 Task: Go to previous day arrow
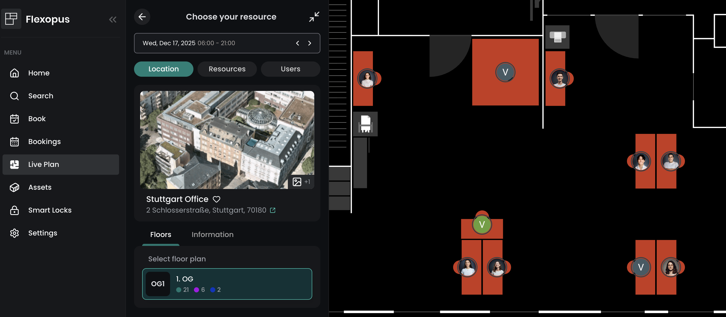tap(298, 43)
